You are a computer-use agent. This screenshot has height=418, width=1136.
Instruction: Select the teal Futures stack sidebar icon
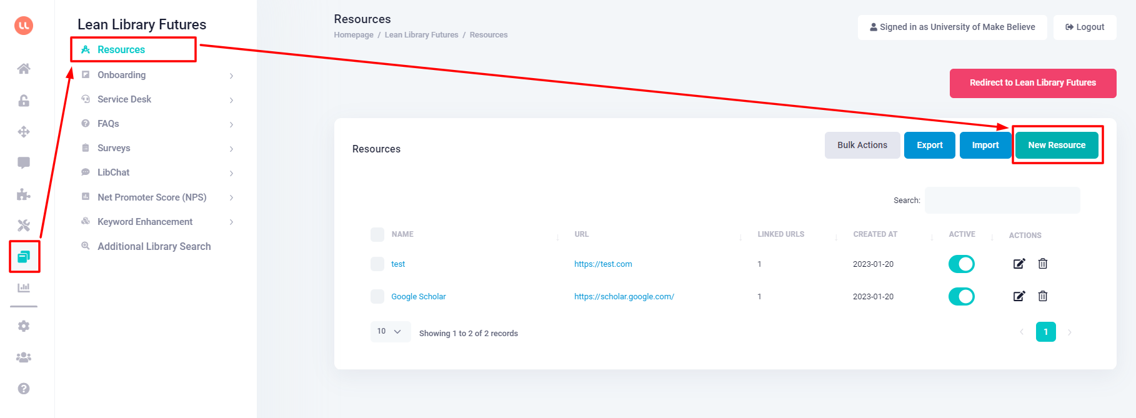24,257
